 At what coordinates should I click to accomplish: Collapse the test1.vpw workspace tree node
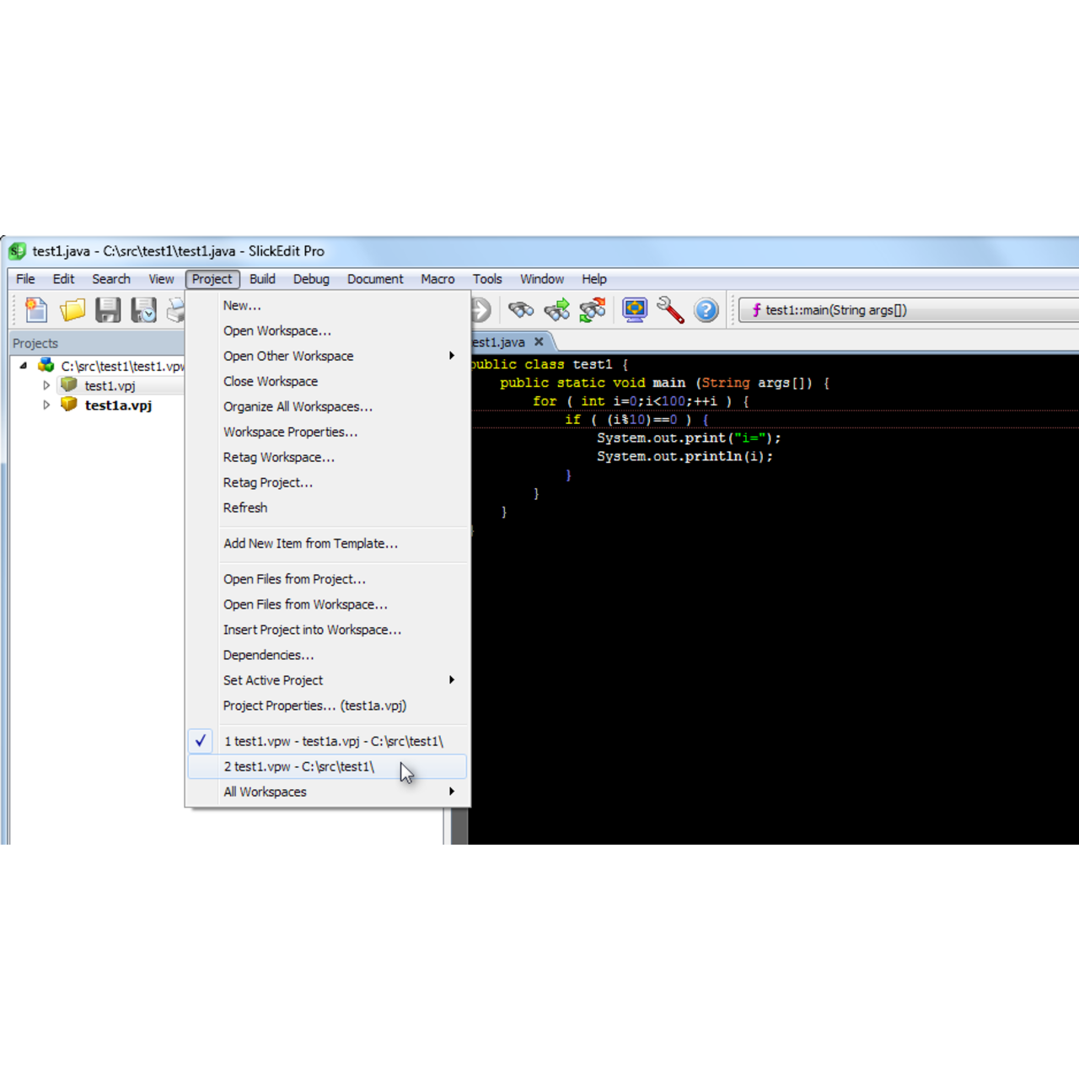point(24,366)
